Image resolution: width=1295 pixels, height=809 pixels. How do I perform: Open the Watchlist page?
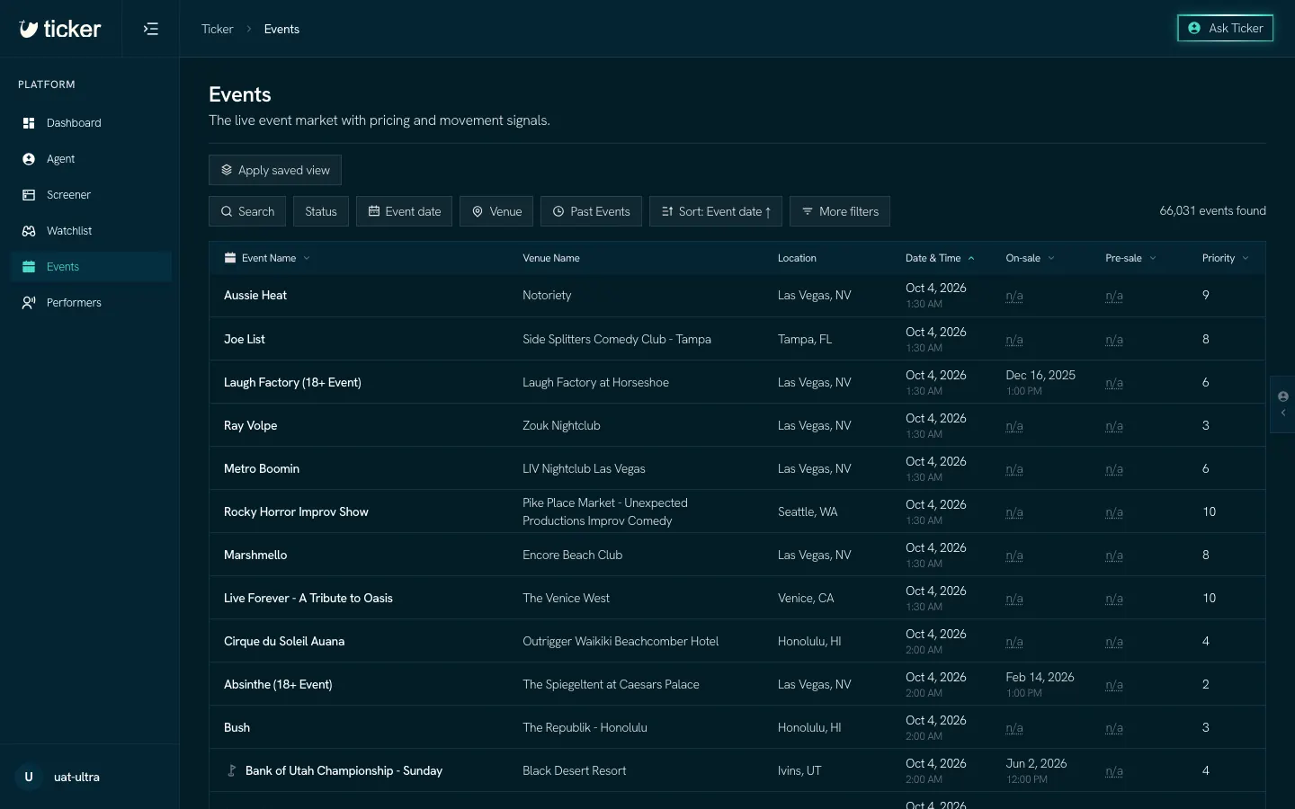point(91,231)
